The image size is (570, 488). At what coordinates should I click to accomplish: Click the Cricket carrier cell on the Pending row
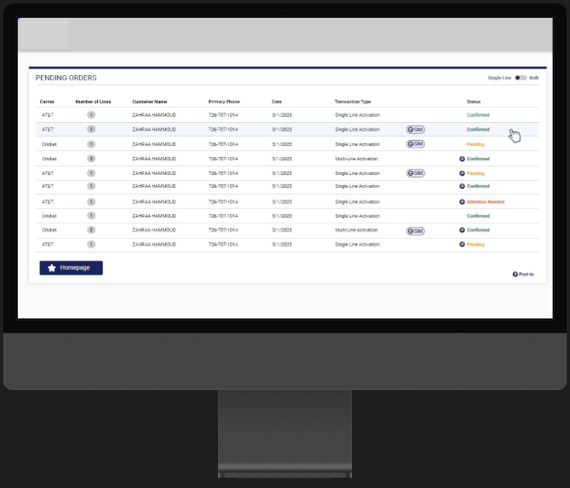49,144
